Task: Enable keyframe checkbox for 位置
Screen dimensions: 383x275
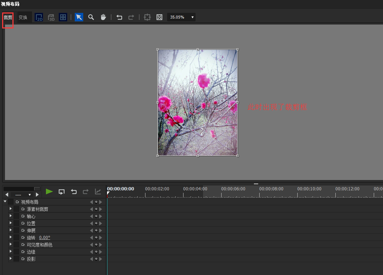Action: click(16, 223)
